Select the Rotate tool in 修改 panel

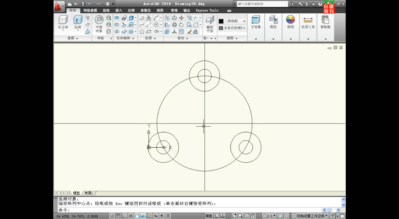181,24
